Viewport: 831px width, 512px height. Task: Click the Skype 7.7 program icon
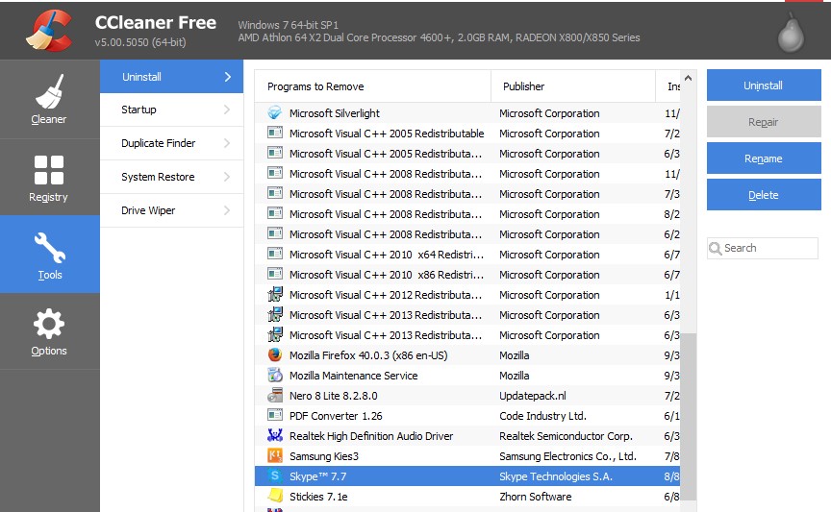(275, 476)
